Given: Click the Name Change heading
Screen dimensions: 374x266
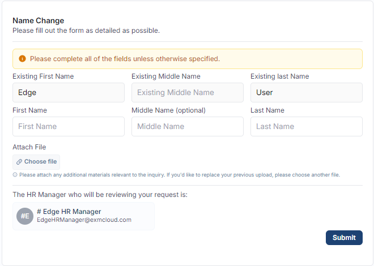Looking at the screenshot, I should (38, 21).
